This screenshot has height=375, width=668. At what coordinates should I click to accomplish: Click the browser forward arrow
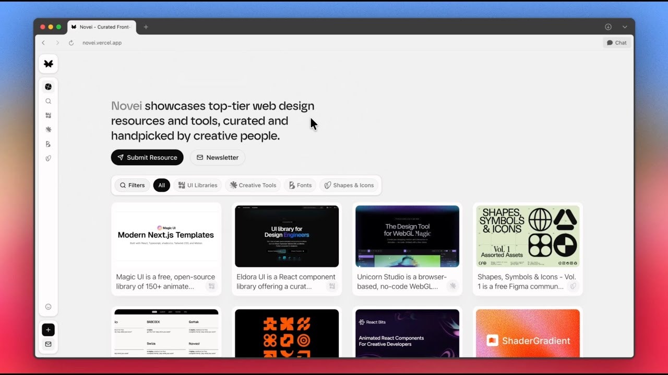tap(57, 43)
